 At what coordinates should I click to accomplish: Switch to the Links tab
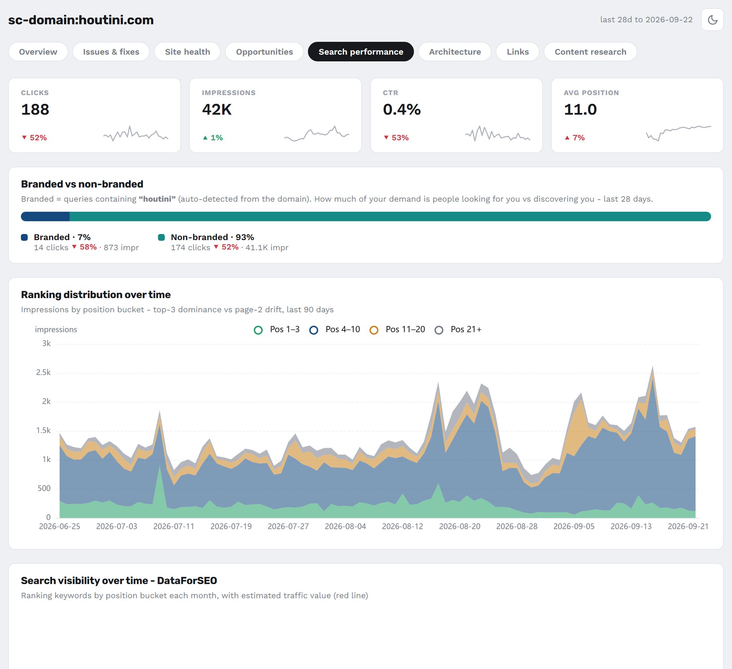click(518, 52)
